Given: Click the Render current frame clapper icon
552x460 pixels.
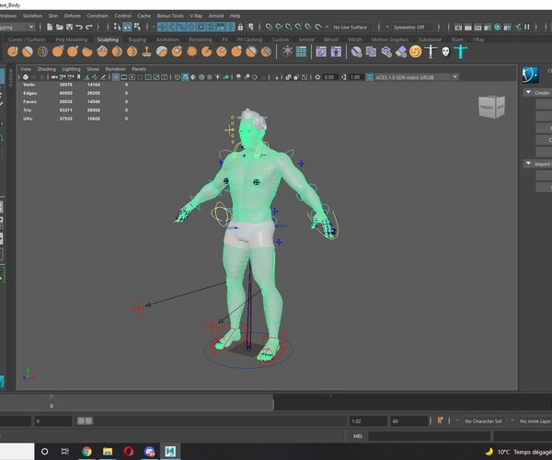Looking at the screenshot, I should [x=468, y=27].
